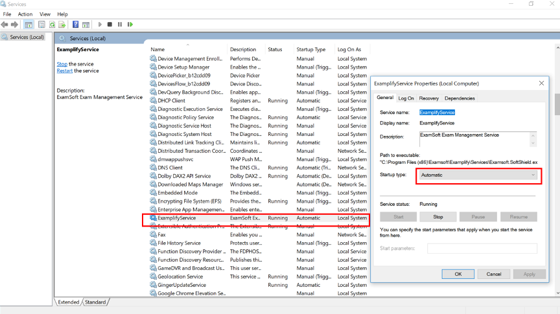
Task: Click the Start Service play icon
Action: [x=100, y=24]
